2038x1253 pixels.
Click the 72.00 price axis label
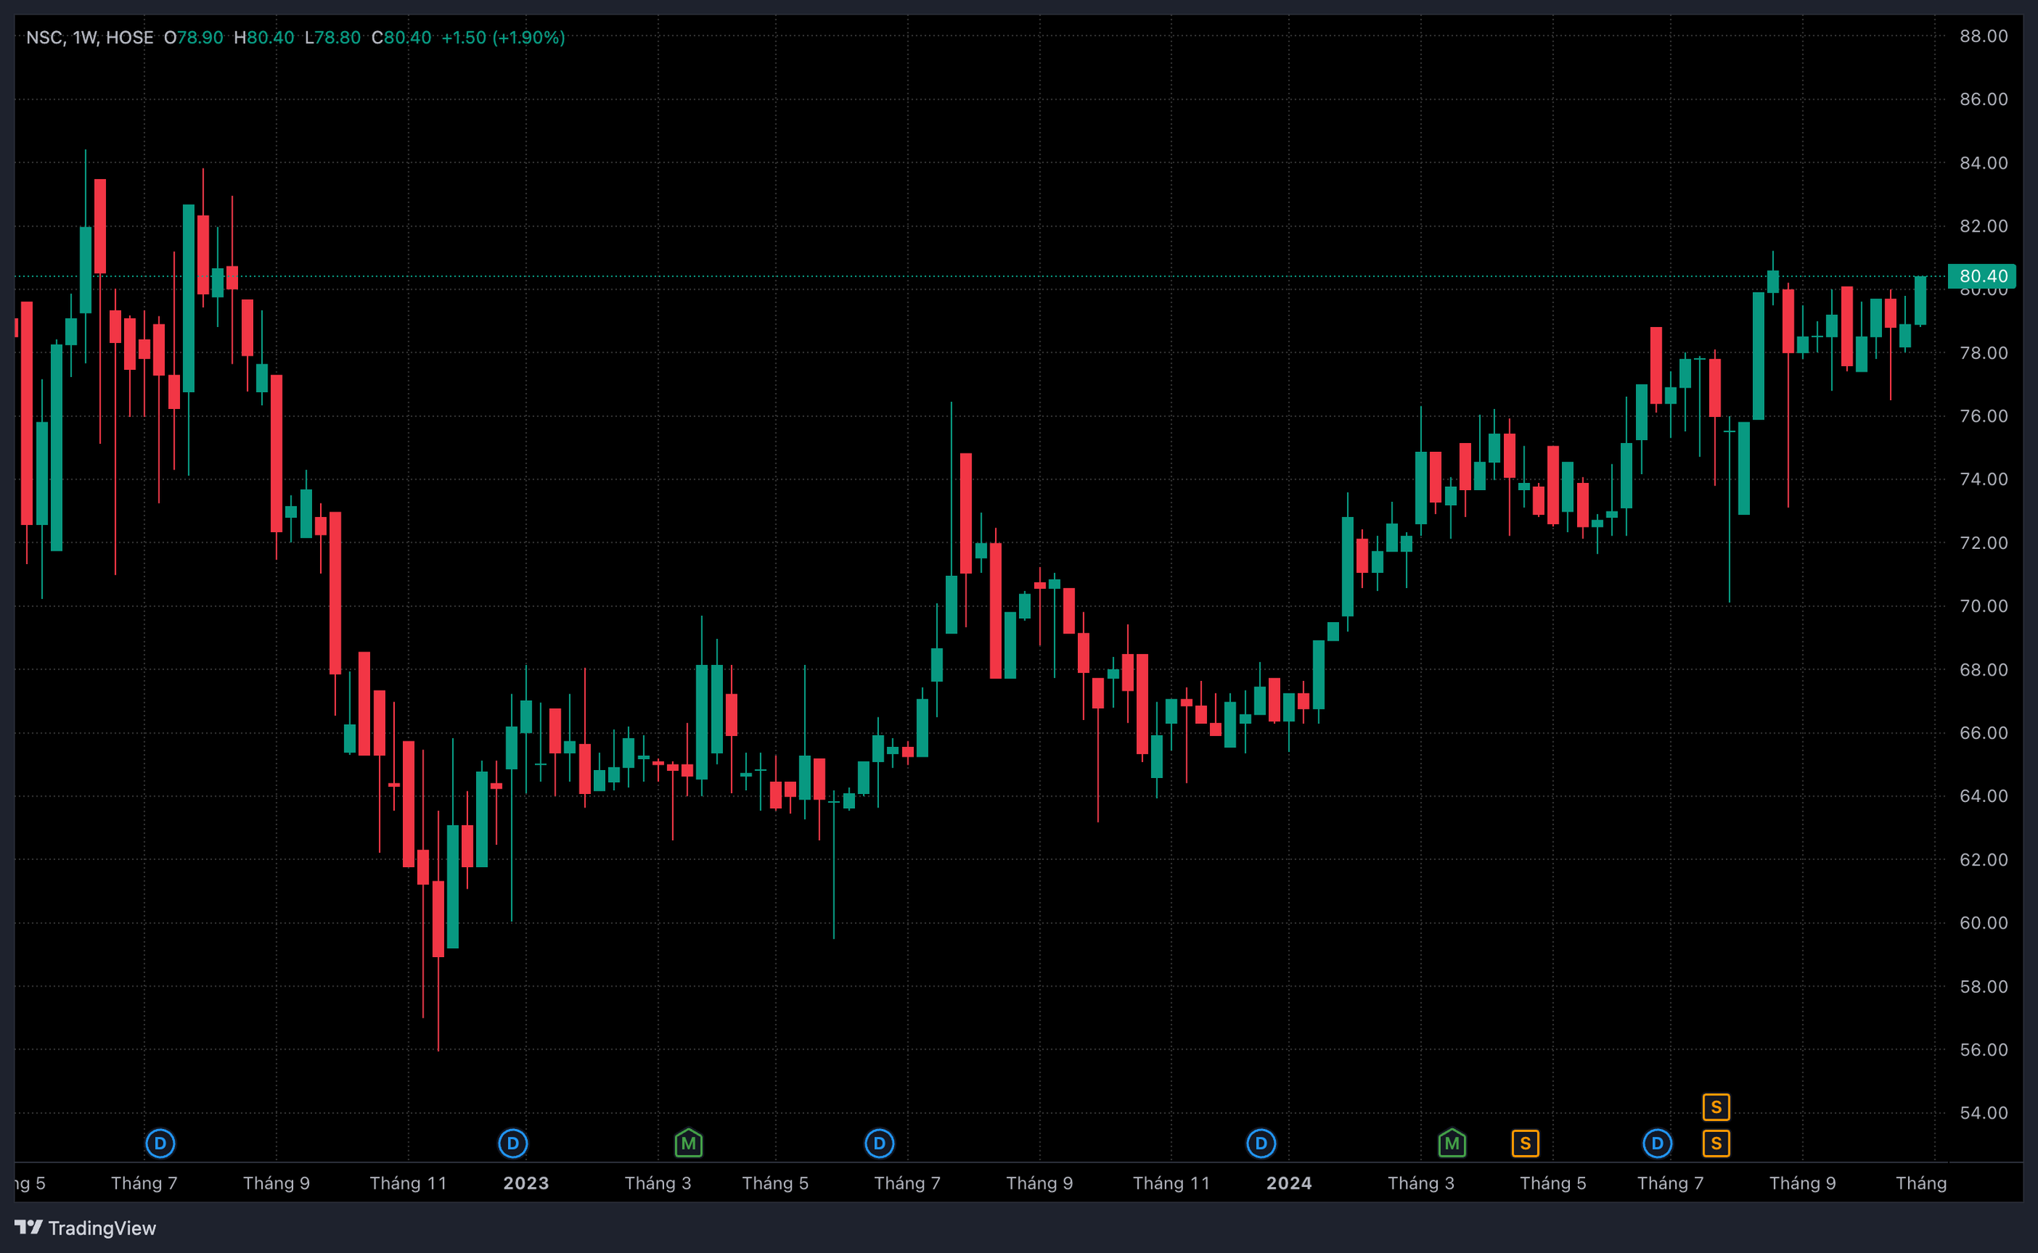(x=1983, y=542)
